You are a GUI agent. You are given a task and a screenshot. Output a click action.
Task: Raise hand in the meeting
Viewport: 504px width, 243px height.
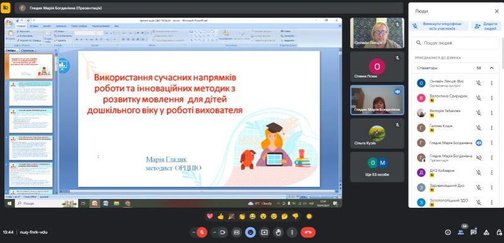[278, 232]
